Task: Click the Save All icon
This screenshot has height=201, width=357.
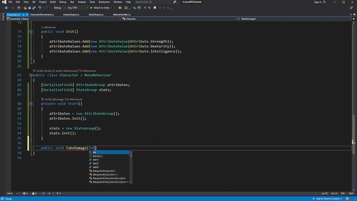Action: 34,8
